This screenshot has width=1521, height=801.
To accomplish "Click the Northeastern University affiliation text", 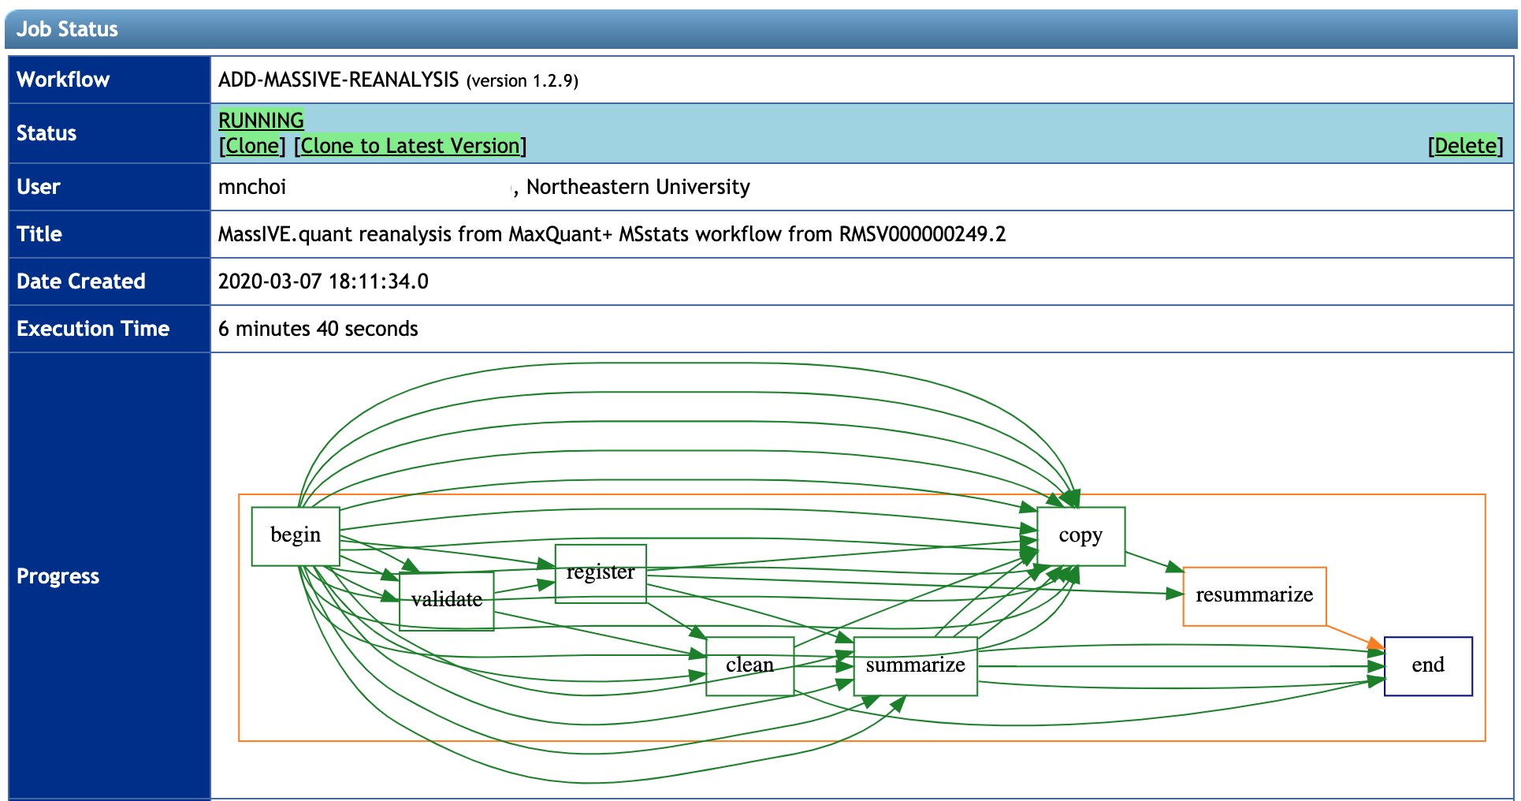I will 638,187.
